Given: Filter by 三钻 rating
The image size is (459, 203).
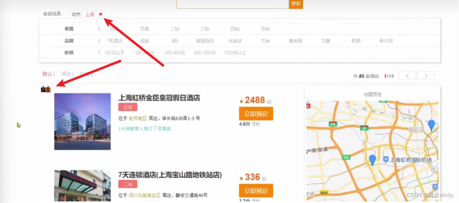Looking at the screenshot, I should [x=205, y=29].
